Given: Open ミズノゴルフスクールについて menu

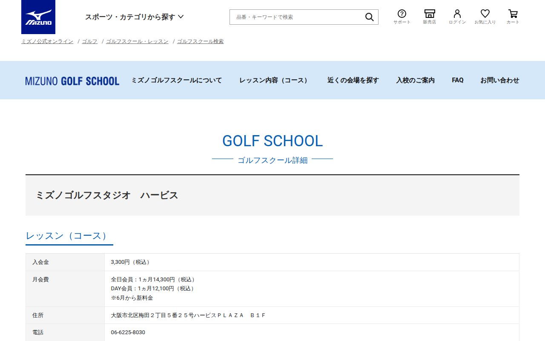Looking at the screenshot, I should click(177, 80).
